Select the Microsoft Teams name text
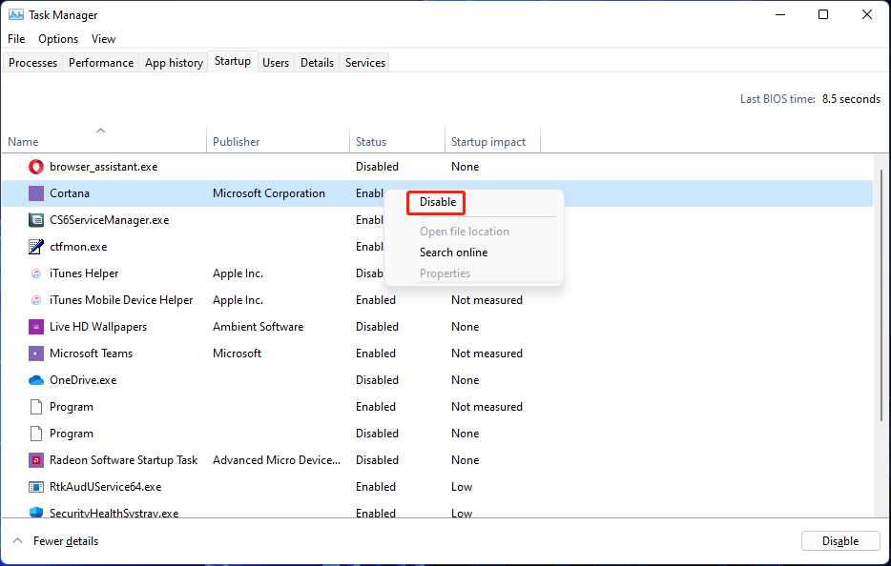The width and height of the screenshot is (891, 566). coord(91,354)
